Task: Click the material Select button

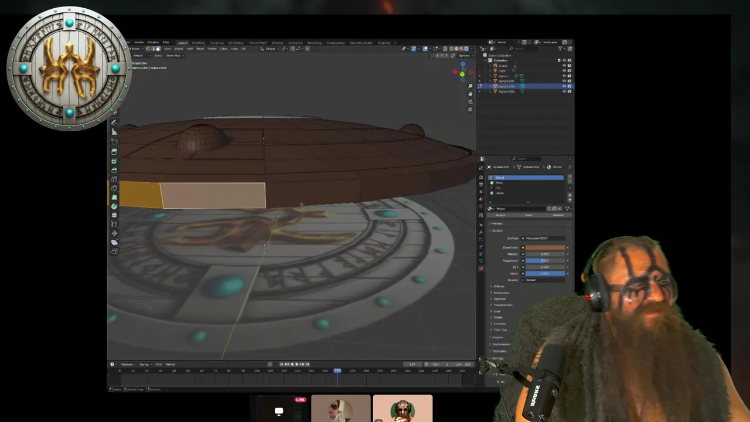Action: [529, 215]
